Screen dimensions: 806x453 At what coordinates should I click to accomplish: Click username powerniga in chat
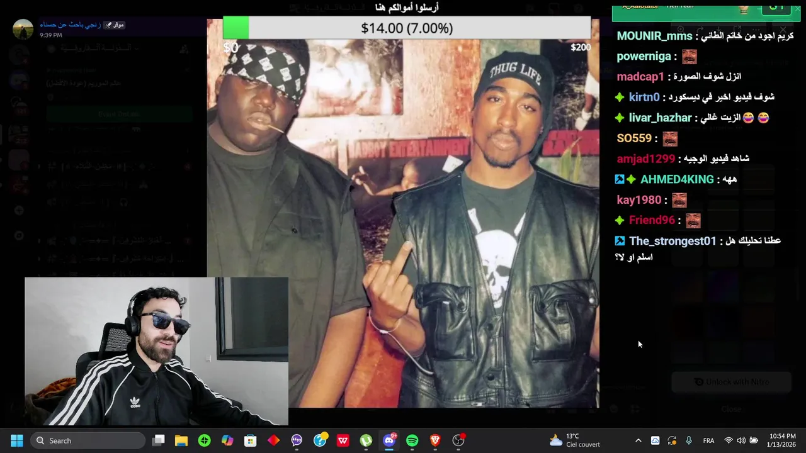click(644, 56)
